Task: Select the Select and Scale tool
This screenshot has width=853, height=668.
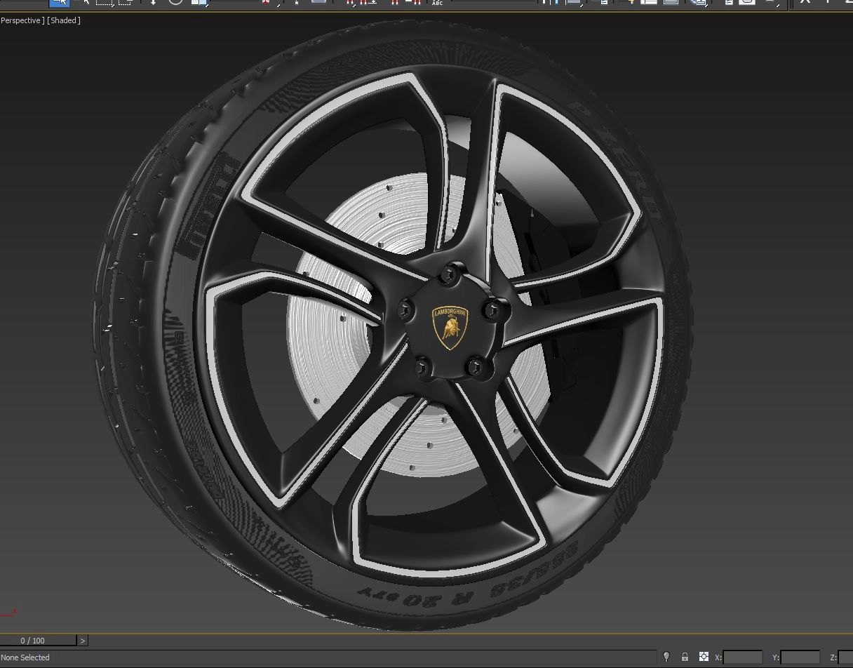Action: [199, 2]
